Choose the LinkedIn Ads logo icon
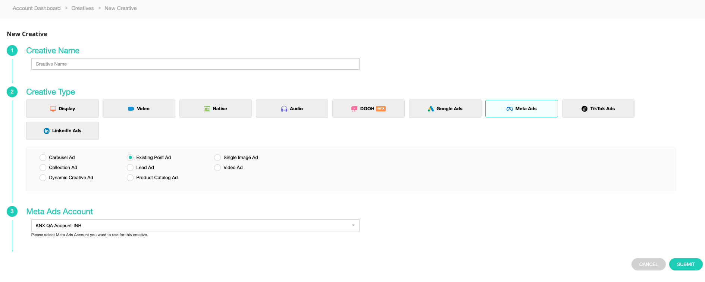 (47, 131)
